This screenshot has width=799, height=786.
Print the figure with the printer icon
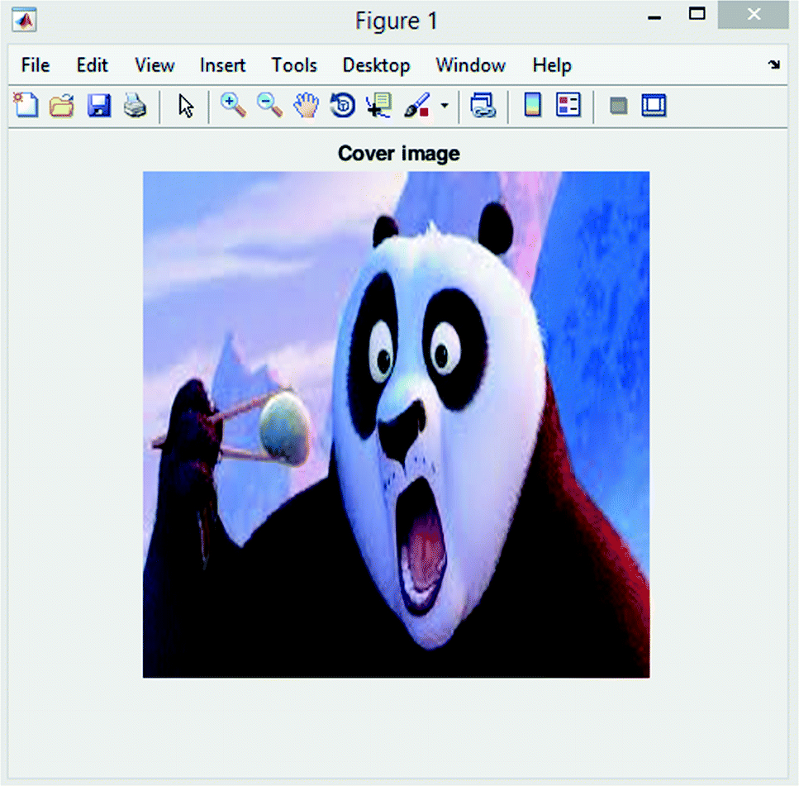135,106
